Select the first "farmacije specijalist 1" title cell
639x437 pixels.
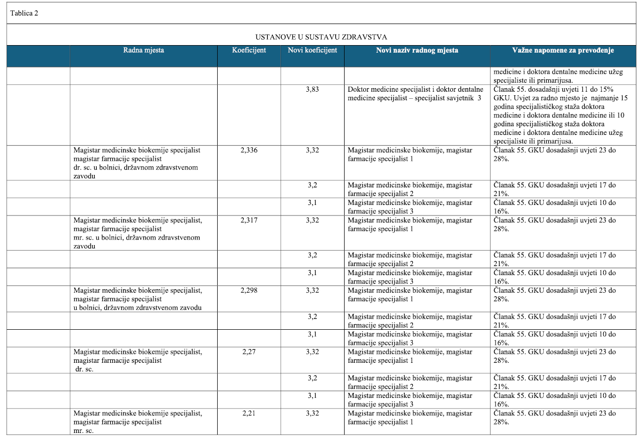(x=410, y=155)
